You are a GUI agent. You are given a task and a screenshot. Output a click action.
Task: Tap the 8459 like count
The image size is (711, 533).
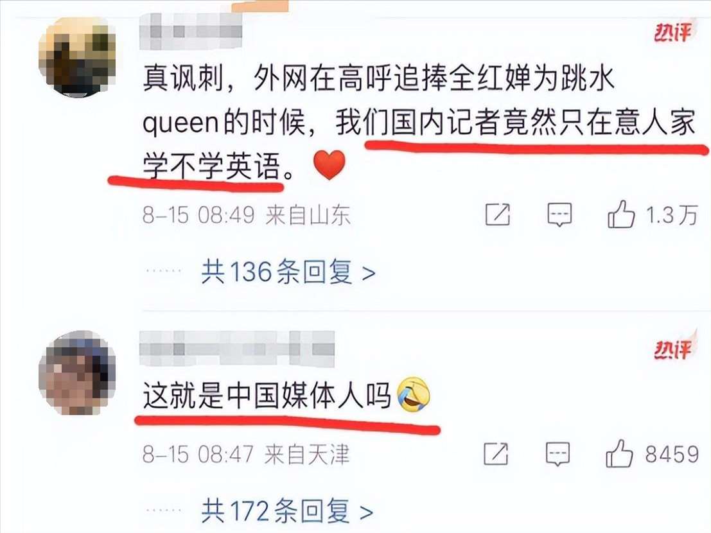point(672,454)
